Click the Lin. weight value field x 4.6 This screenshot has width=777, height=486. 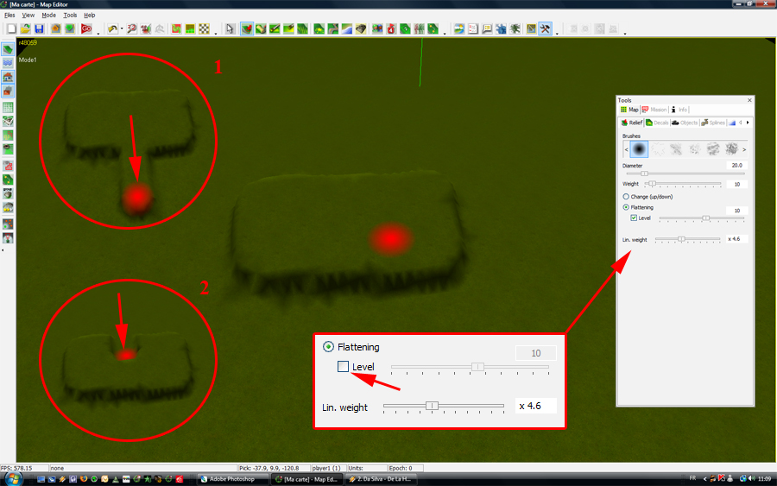737,239
